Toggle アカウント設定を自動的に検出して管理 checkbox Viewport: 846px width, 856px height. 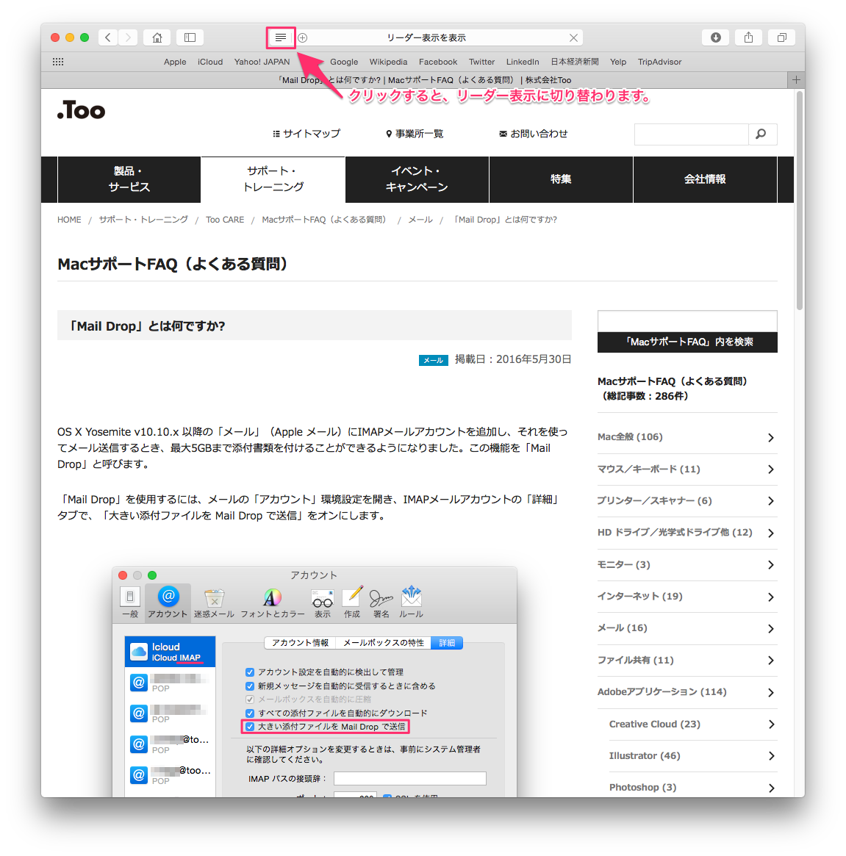(250, 672)
